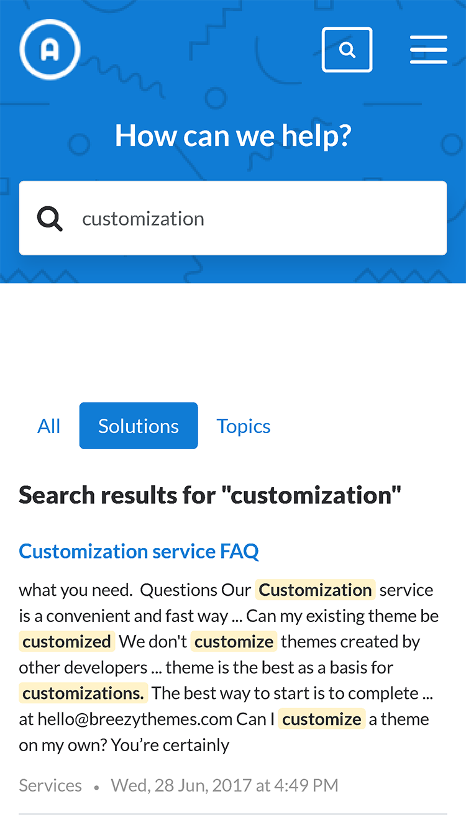This screenshot has width=466, height=835.
Task: Click highlighted customize before themes created
Action: (234, 642)
